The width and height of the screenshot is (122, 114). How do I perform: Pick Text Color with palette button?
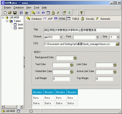click(x=72, y=65)
